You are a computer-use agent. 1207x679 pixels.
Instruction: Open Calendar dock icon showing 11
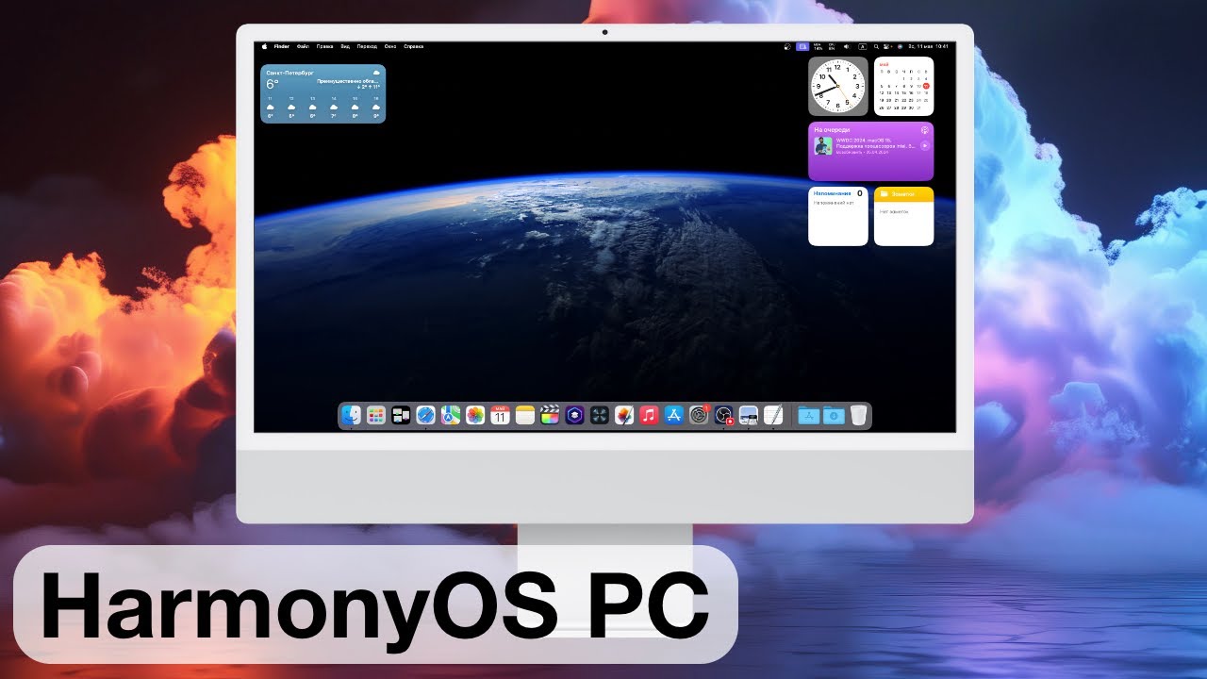click(x=500, y=415)
